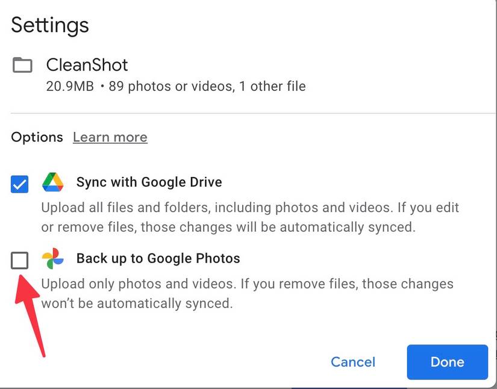
Task: Click the CleanShot folder icon
Action: [22, 65]
